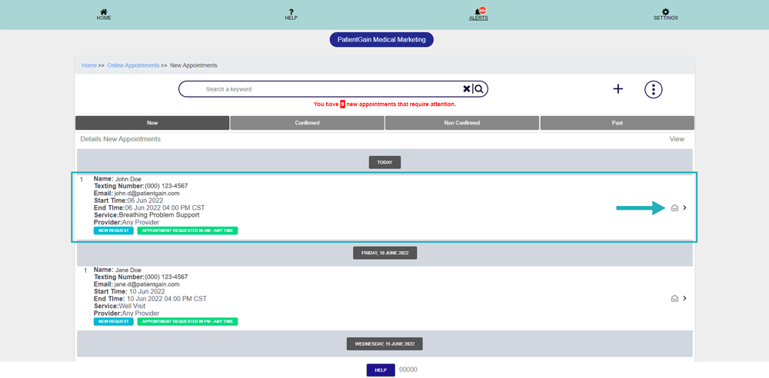Follow the Home breadcrumb link
Viewport: 769px width, 378px height.
pos(88,65)
